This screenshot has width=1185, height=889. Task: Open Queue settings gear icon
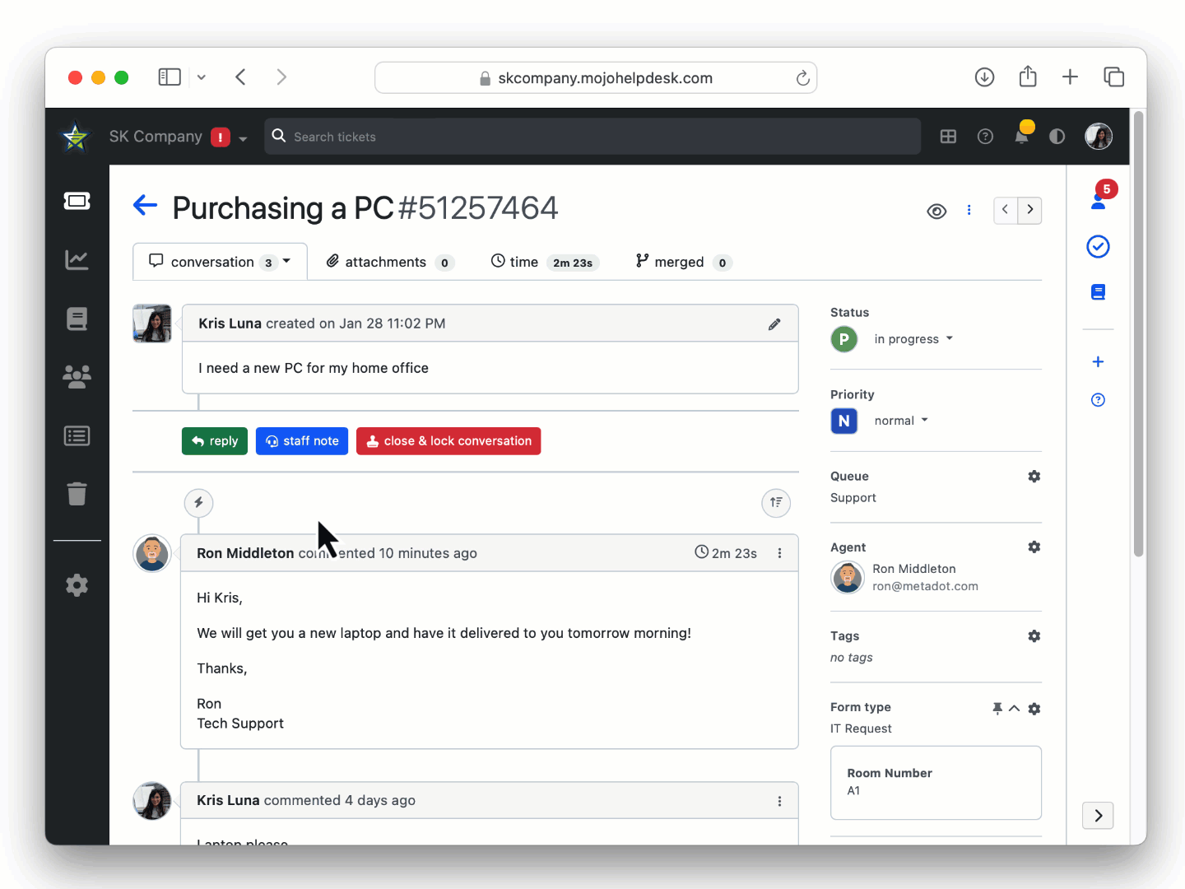1034,477
